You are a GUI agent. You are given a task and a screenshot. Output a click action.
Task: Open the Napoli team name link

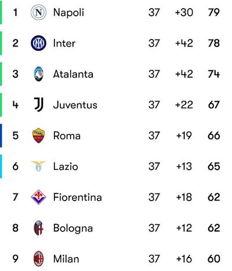(68, 13)
